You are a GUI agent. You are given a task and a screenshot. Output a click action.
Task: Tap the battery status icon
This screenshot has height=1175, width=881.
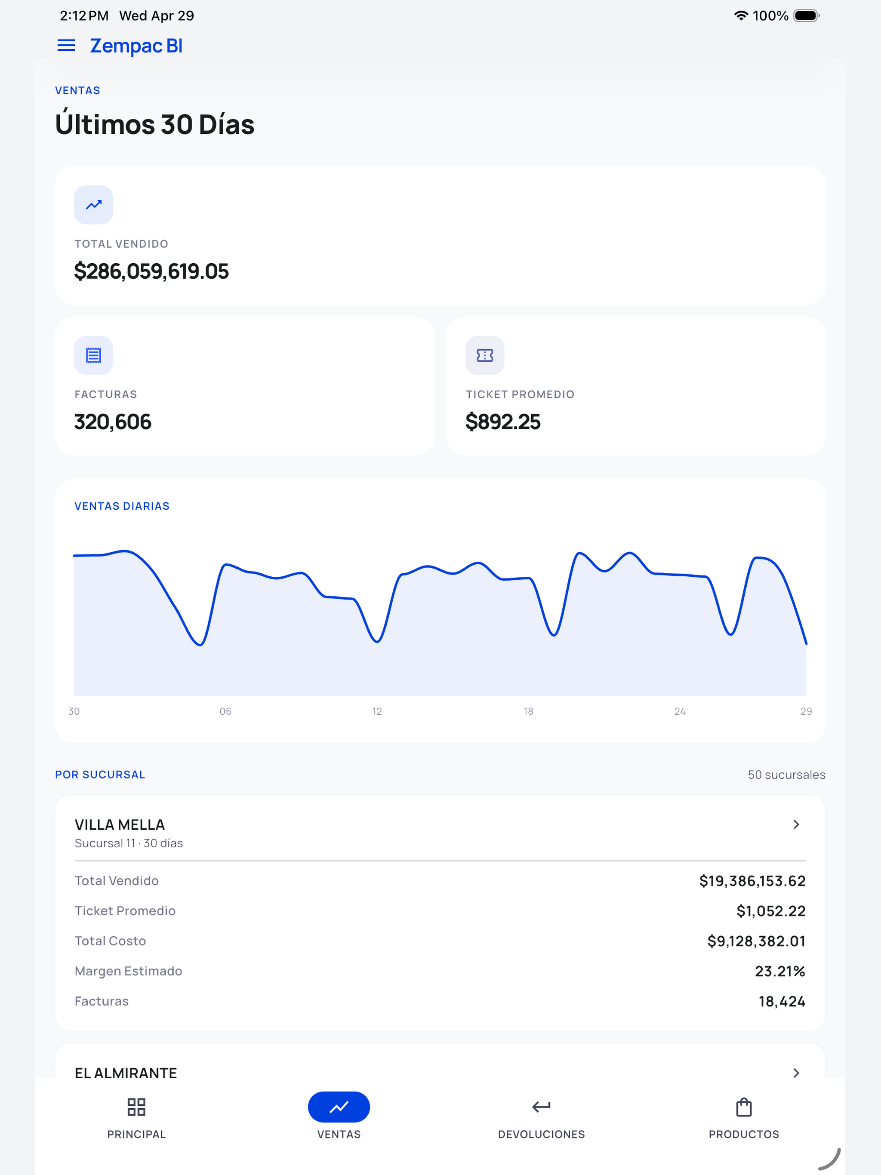click(x=807, y=15)
